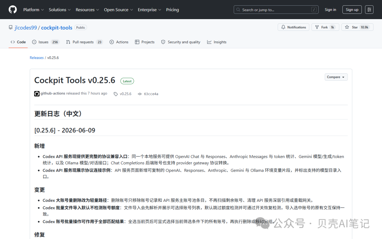Screen dimensions: 382x239
Task: Open the cockpit-tools repository link
Action: [57, 28]
